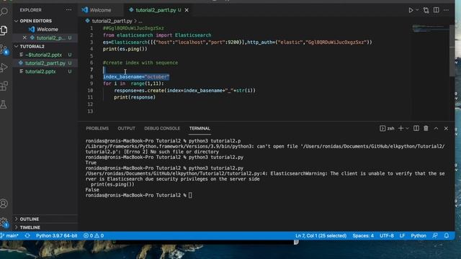Change indentation via Spaces: 4
This screenshot has width=461, height=259.
point(363,236)
